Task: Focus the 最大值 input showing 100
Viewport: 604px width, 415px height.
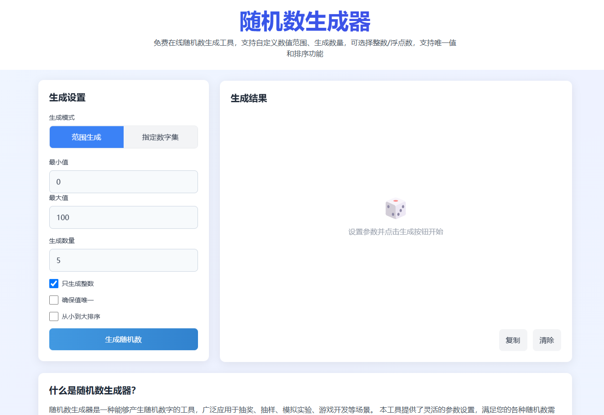Action: (x=123, y=217)
